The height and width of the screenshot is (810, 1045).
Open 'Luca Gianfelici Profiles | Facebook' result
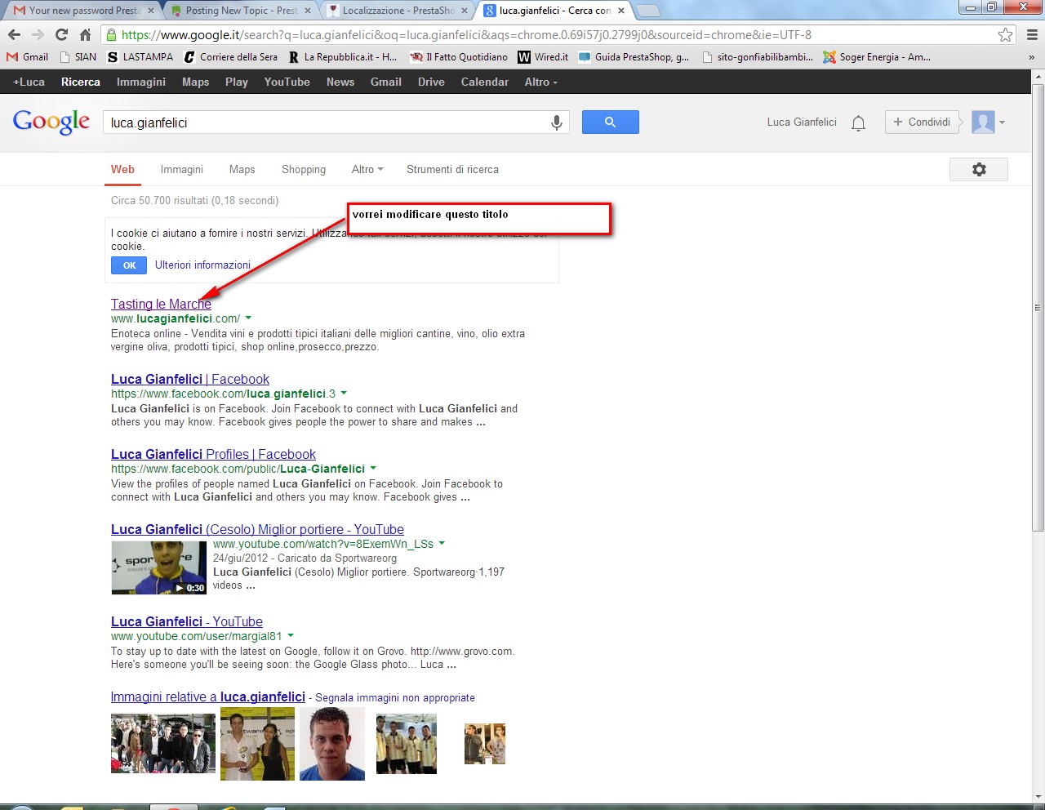tap(213, 454)
